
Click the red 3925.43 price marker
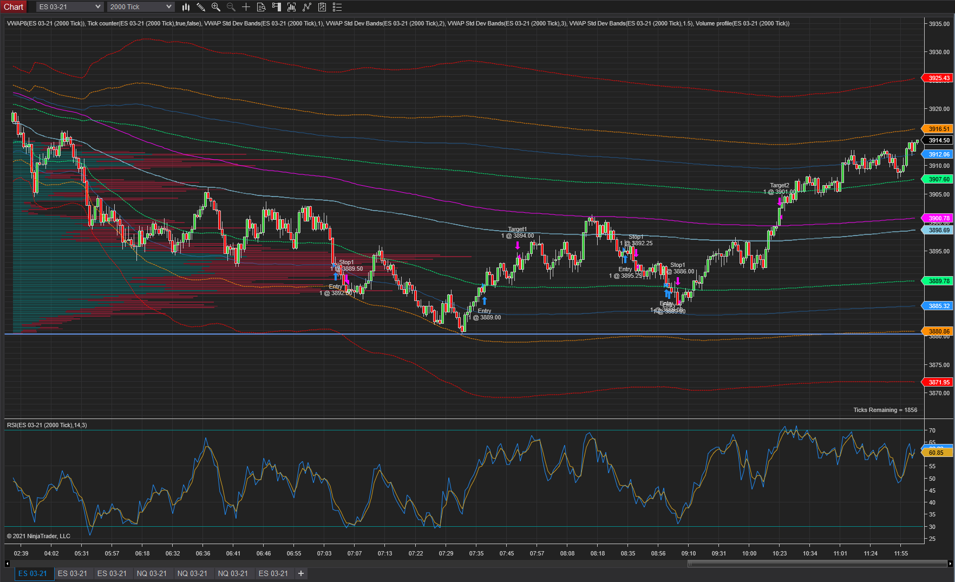tap(937, 78)
